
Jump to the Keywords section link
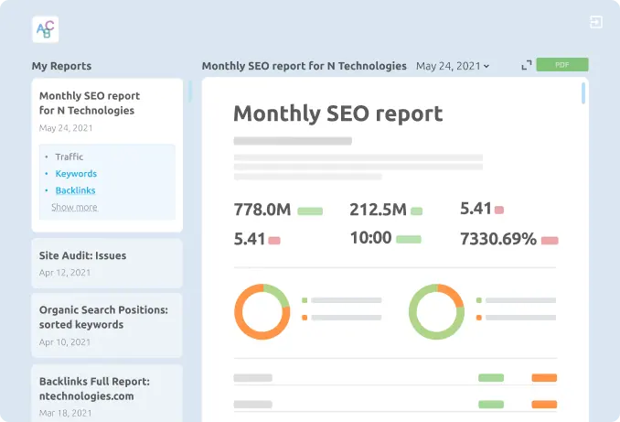coord(76,174)
